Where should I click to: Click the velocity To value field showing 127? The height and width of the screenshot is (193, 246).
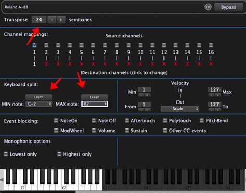[214, 105]
